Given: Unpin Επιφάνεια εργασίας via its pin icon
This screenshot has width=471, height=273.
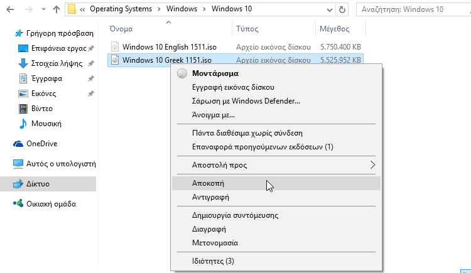Looking at the screenshot, I should (x=90, y=48).
